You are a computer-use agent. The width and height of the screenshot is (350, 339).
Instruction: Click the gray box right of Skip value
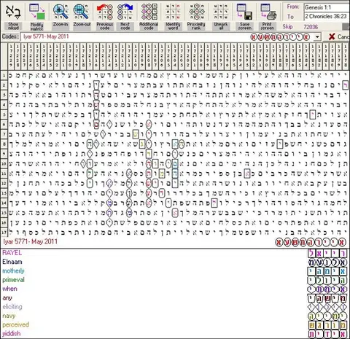tap(346, 27)
